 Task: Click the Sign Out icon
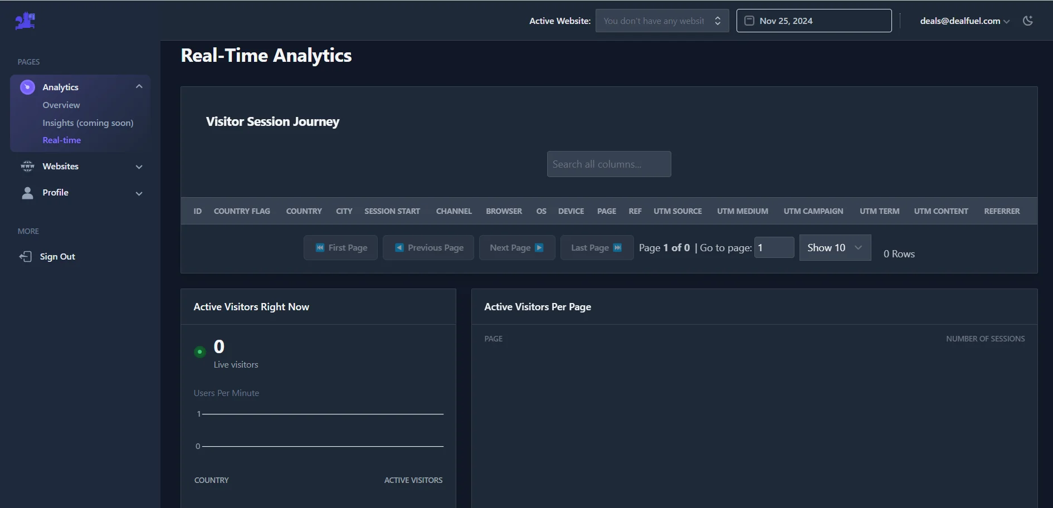click(x=26, y=257)
